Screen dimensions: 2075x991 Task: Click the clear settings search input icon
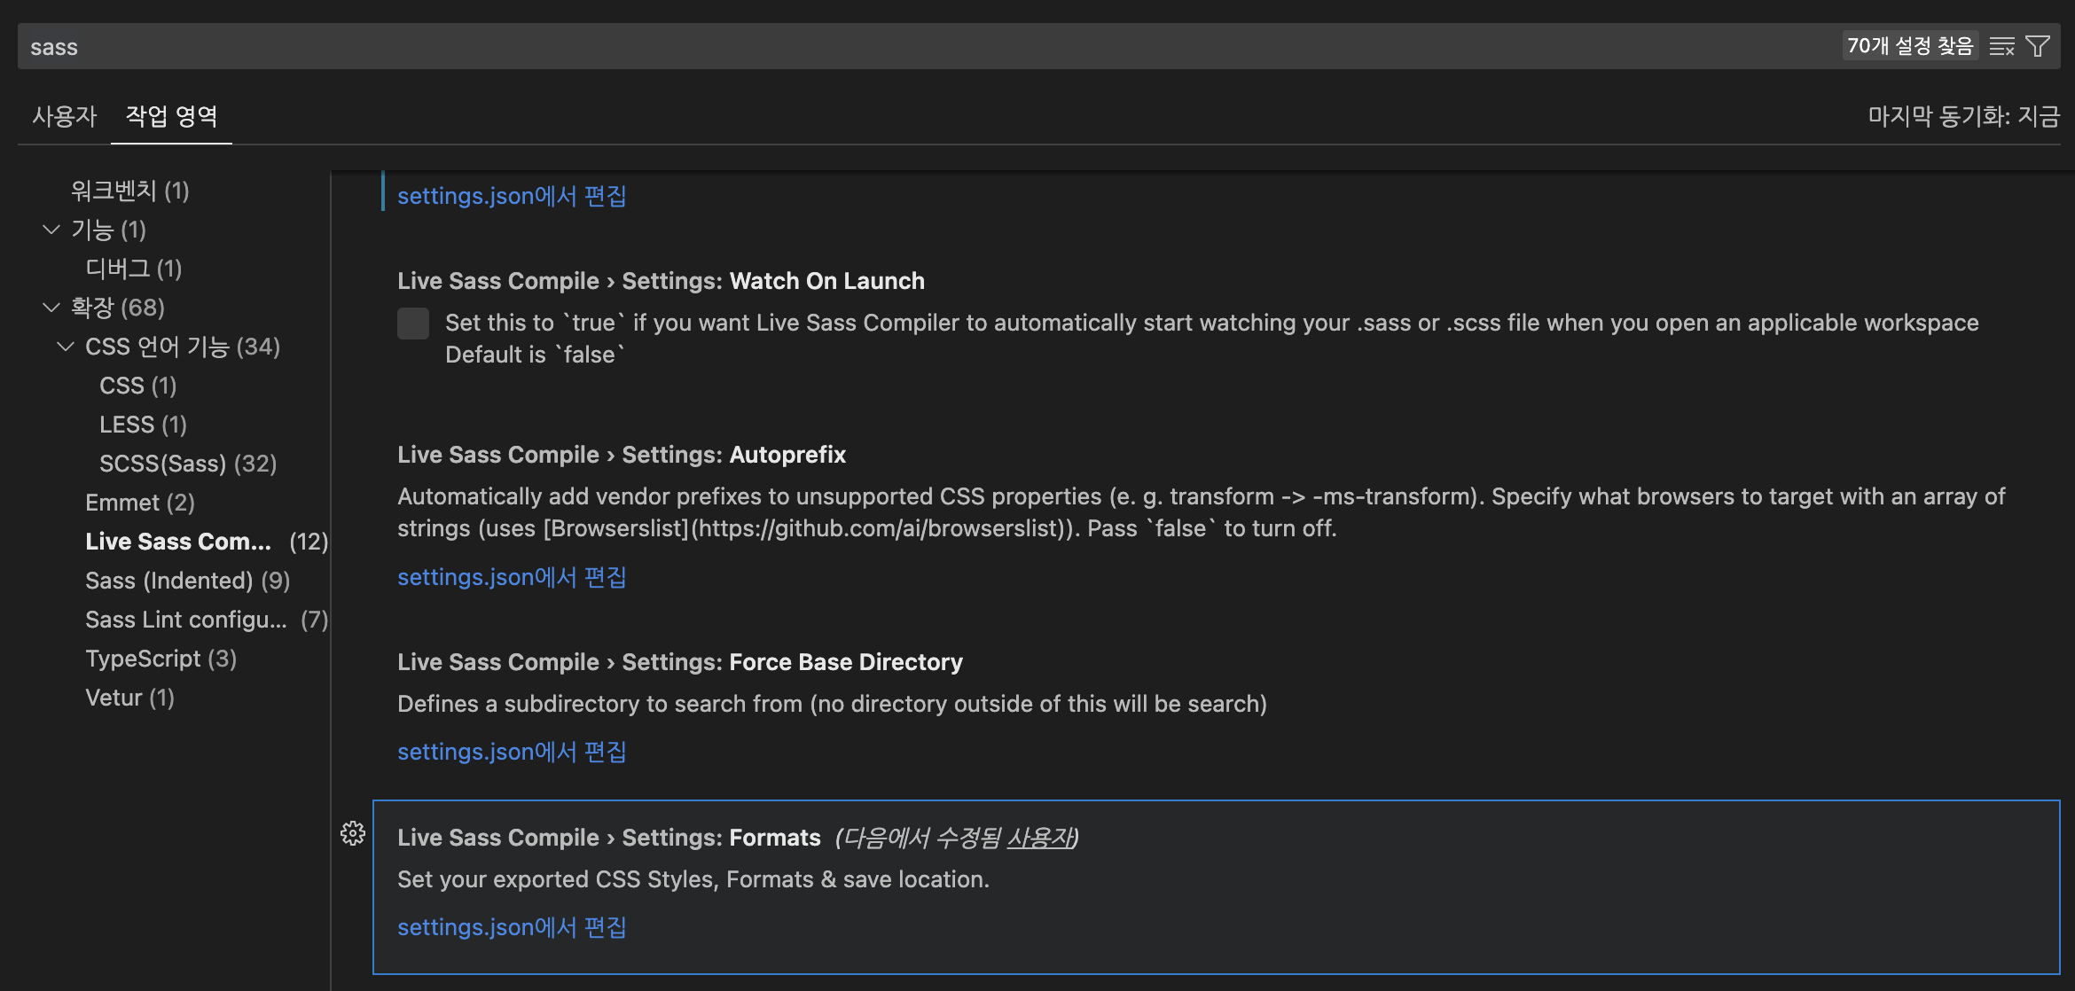pyautogui.click(x=2001, y=46)
